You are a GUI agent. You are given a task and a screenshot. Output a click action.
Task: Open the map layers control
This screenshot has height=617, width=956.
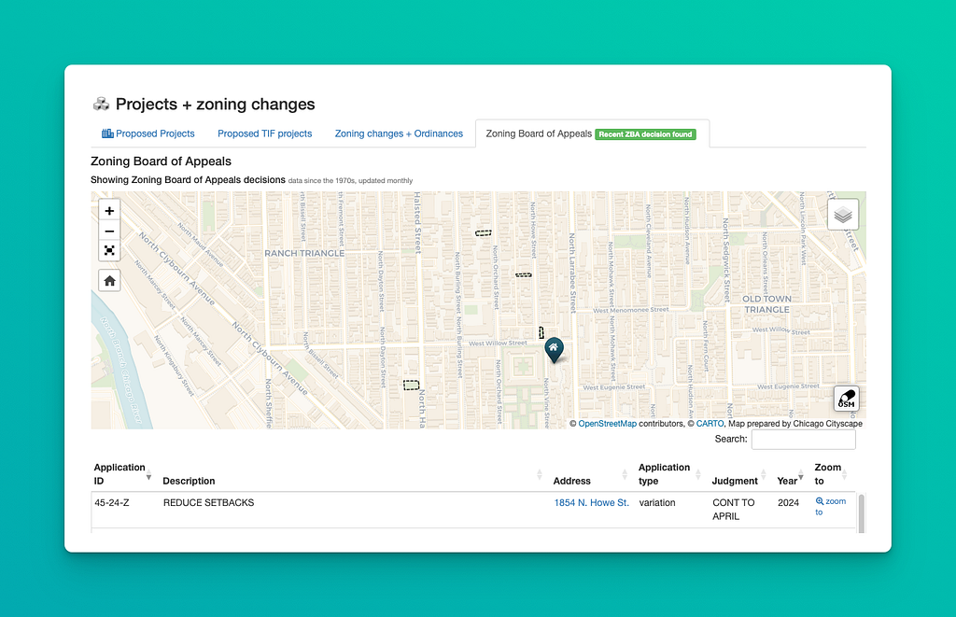tap(843, 215)
